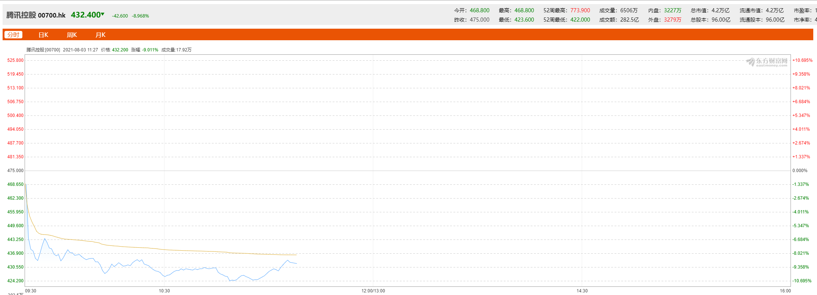817x295 pixels.
Task: Click the yellow average price line's end
Action: coord(296,255)
